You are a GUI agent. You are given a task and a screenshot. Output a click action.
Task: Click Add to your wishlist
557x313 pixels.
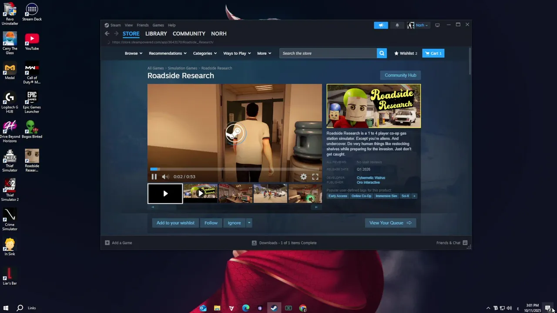(x=175, y=223)
